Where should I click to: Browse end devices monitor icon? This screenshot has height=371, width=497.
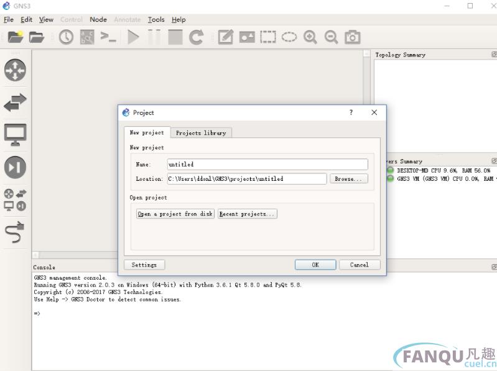[x=15, y=135]
